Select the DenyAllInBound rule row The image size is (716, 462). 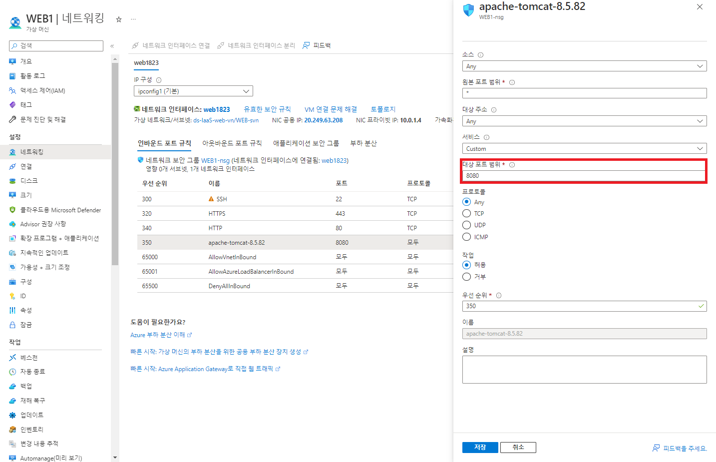[295, 286]
